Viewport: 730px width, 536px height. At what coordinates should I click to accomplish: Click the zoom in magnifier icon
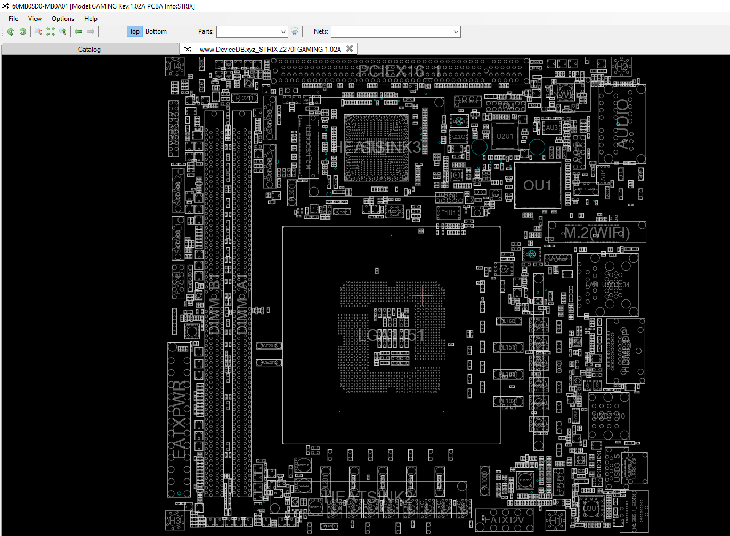[x=63, y=32]
